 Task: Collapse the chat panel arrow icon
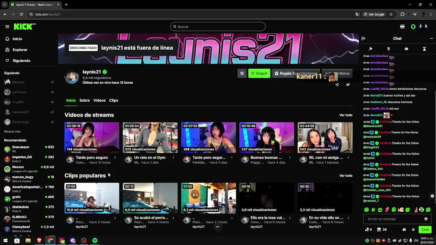(x=363, y=38)
